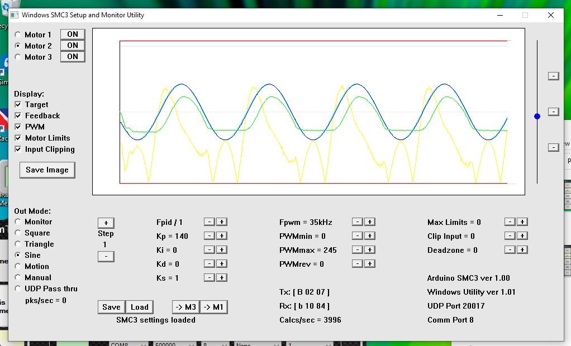Click the Save Image button
Image resolution: width=571 pixels, height=346 pixels.
(x=47, y=170)
